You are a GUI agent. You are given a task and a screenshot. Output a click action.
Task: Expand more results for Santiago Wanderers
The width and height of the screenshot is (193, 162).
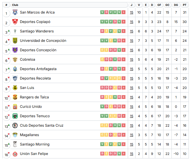pyautogui.click(x=123, y=31)
